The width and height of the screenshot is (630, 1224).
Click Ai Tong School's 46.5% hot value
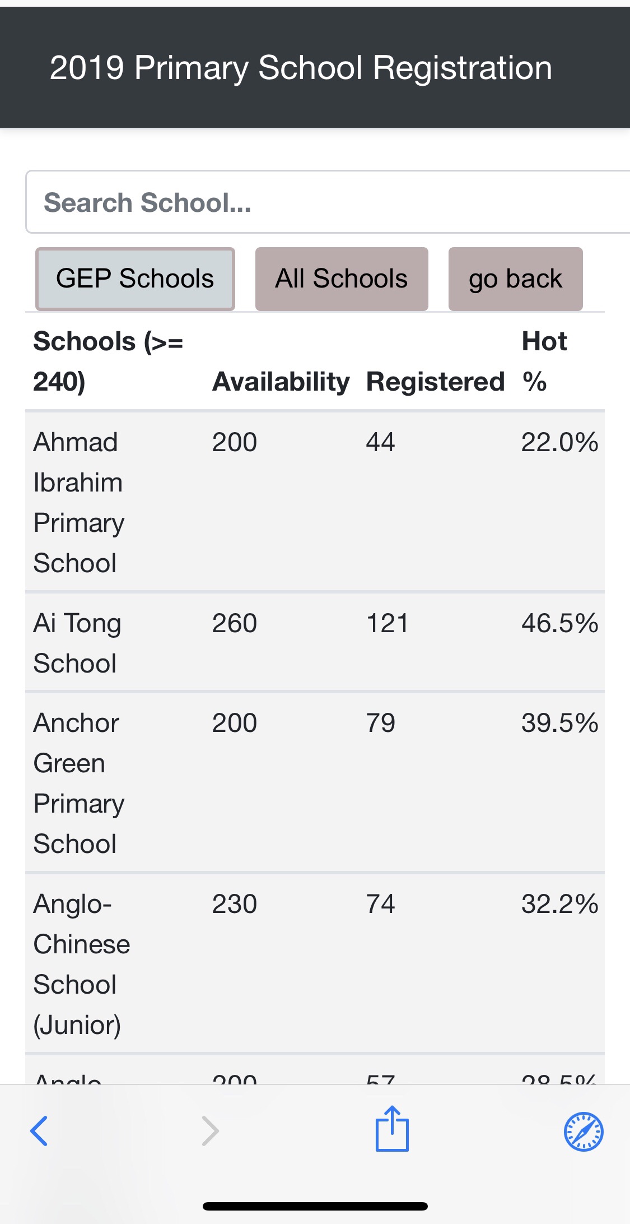click(x=559, y=623)
